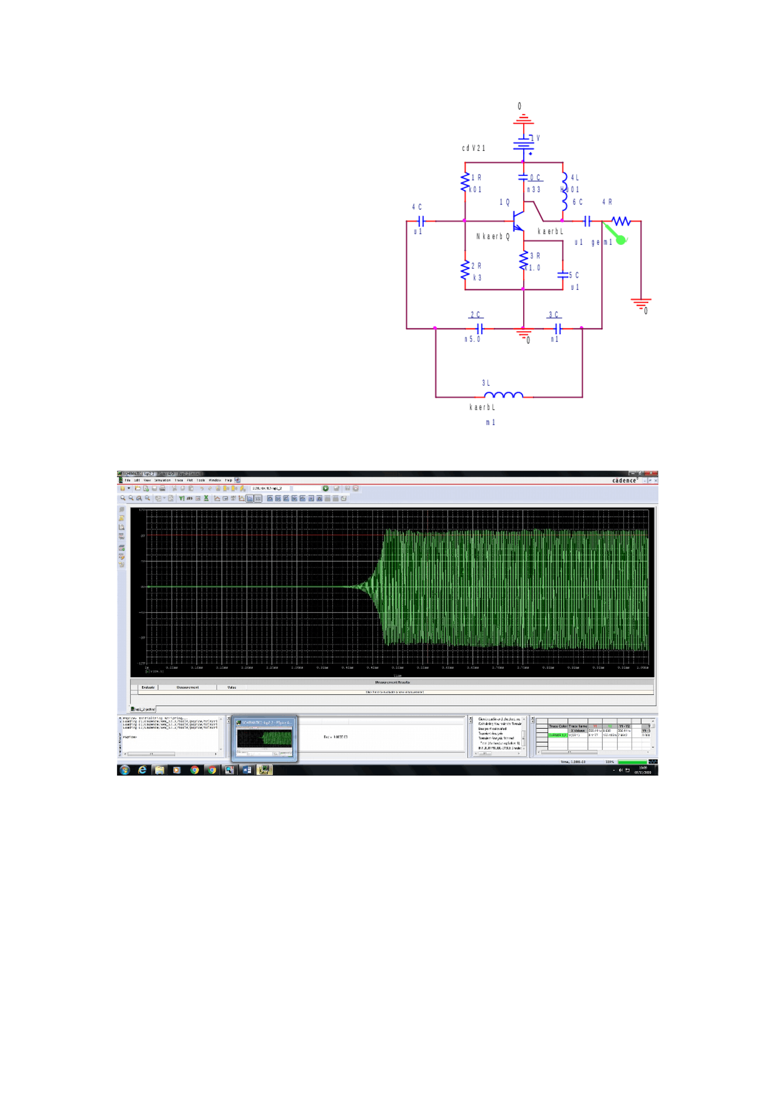
Task: Click the Cursor Peak icon
Action: tap(270, 498)
